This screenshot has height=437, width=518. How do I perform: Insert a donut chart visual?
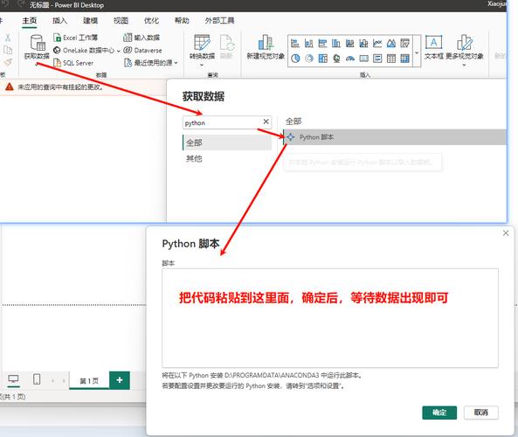point(309,59)
